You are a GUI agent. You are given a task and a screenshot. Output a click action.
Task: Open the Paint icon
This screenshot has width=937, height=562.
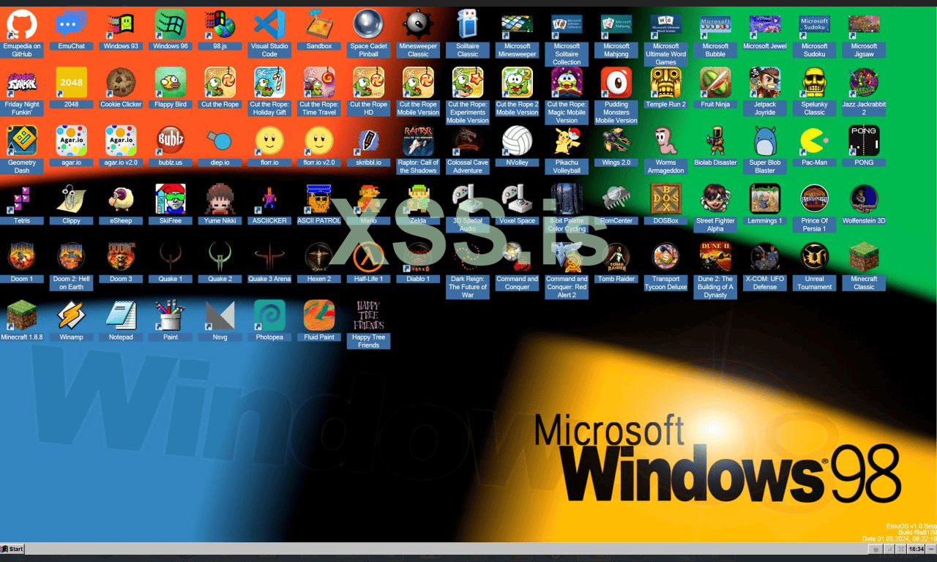tap(171, 315)
